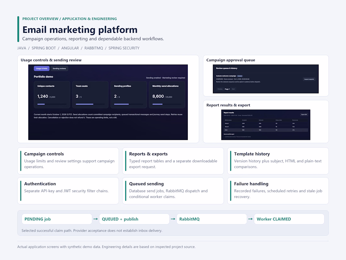The image size is (346, 260).
Task: Click the arrow between PENDING job and QUEUED
Action: click(96, 219)
